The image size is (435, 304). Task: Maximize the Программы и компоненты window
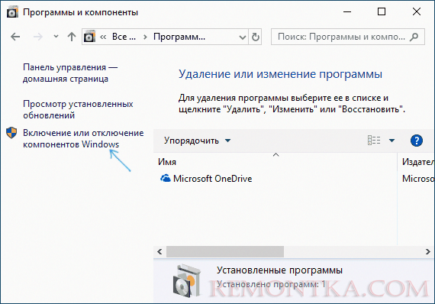382,11
